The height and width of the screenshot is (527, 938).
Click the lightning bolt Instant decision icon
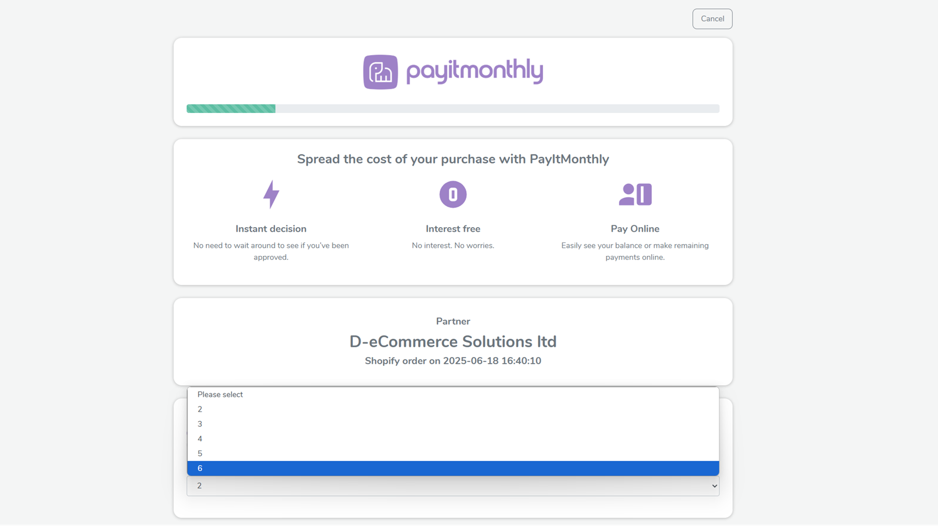click(271, 194)
